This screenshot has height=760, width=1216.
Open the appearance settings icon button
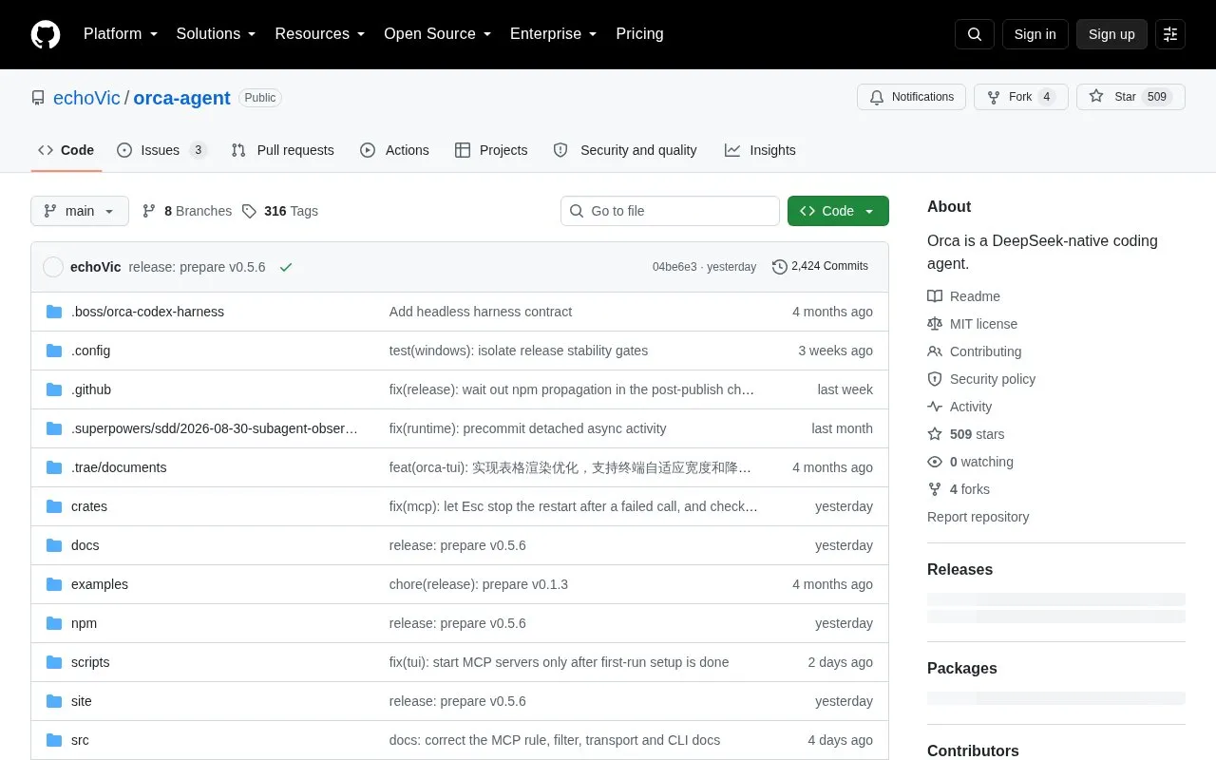point(1170,34)
